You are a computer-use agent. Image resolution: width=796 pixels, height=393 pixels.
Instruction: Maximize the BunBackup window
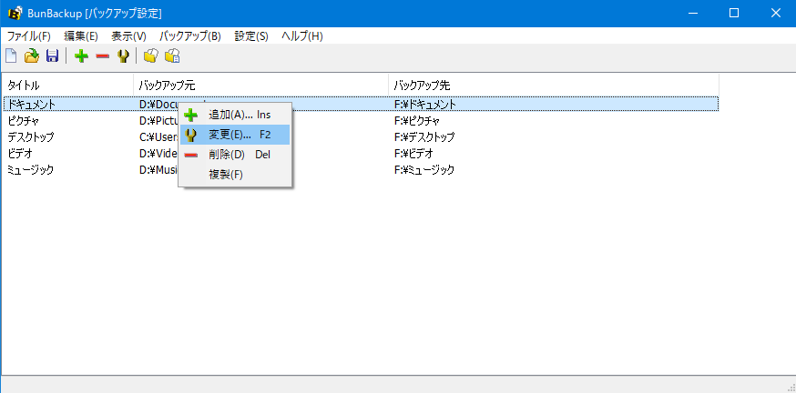pyautogui.click(x=733, y=13)
